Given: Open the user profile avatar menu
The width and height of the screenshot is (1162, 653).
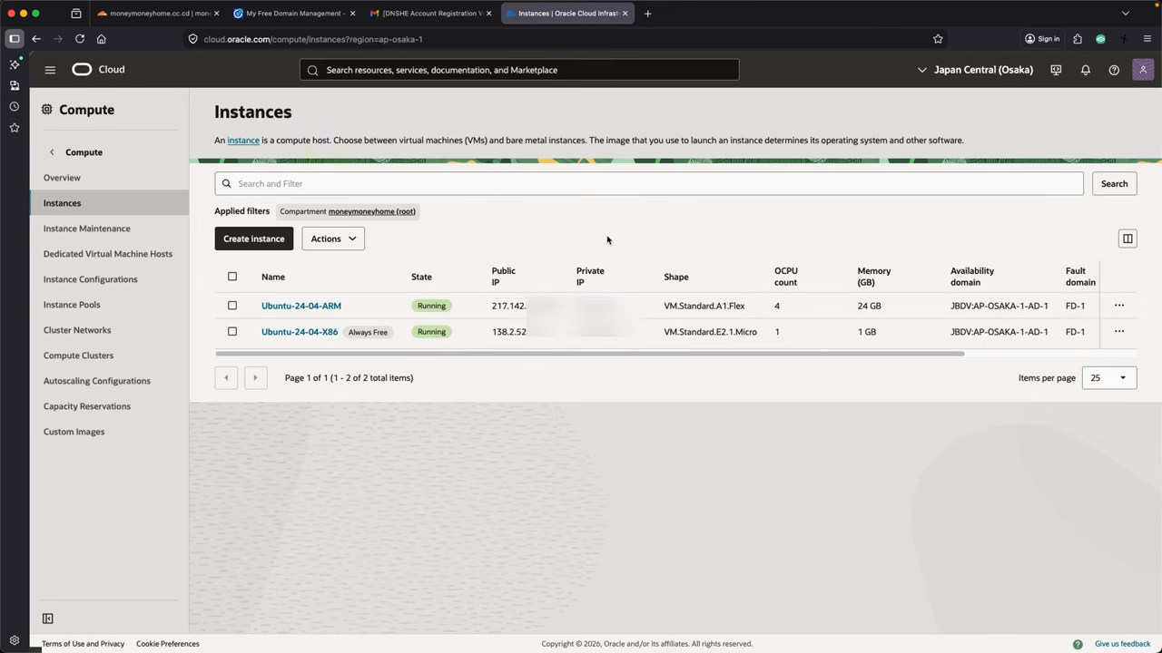Looking at the screenshot, I should pyautogui.click(x=1143, y=70).
